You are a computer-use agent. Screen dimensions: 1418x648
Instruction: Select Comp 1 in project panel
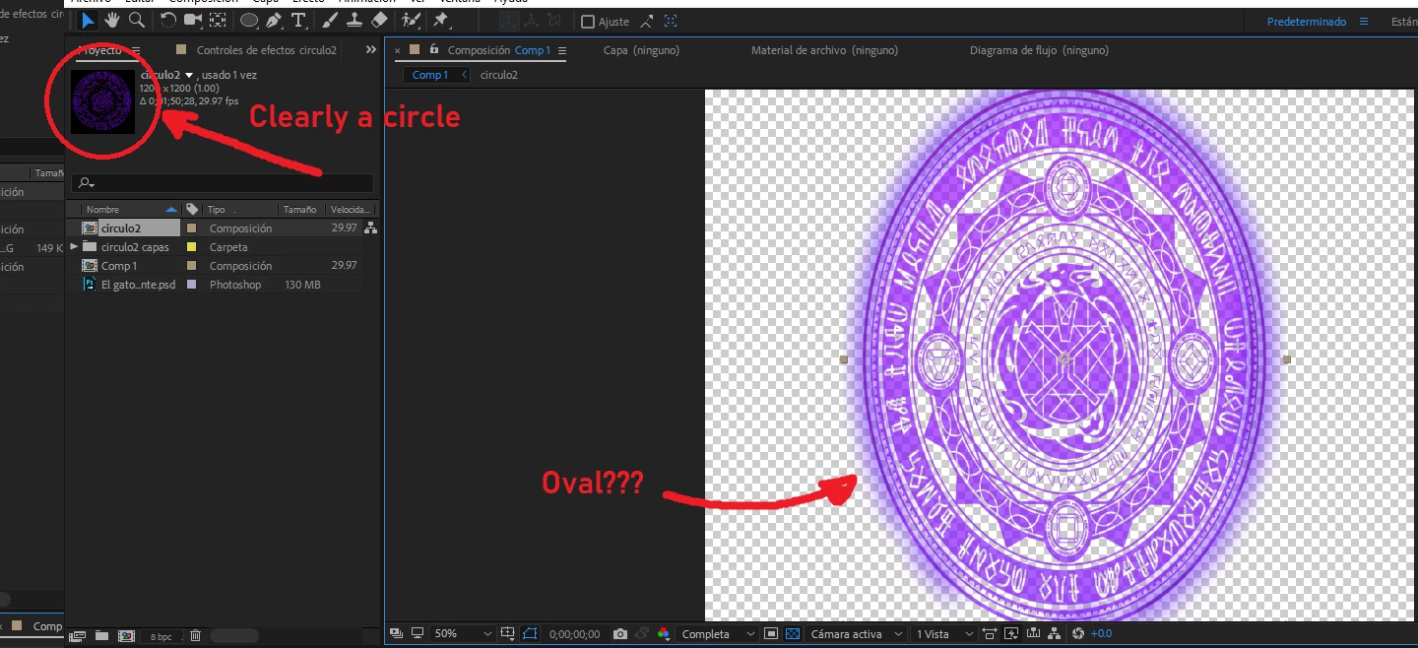tap(119, 266)
